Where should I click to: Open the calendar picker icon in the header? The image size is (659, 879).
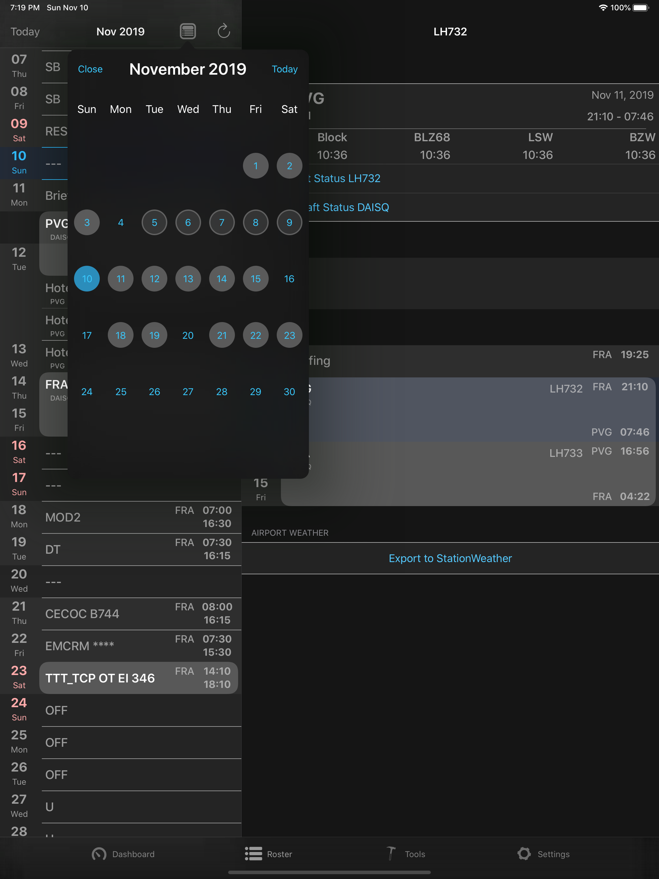tap(188, 32)
